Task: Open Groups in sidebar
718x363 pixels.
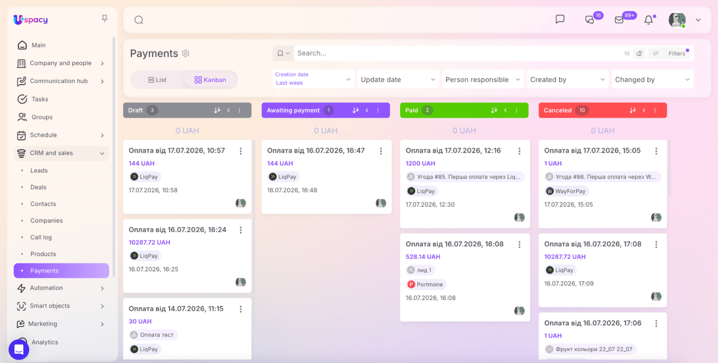Action: 61,117
